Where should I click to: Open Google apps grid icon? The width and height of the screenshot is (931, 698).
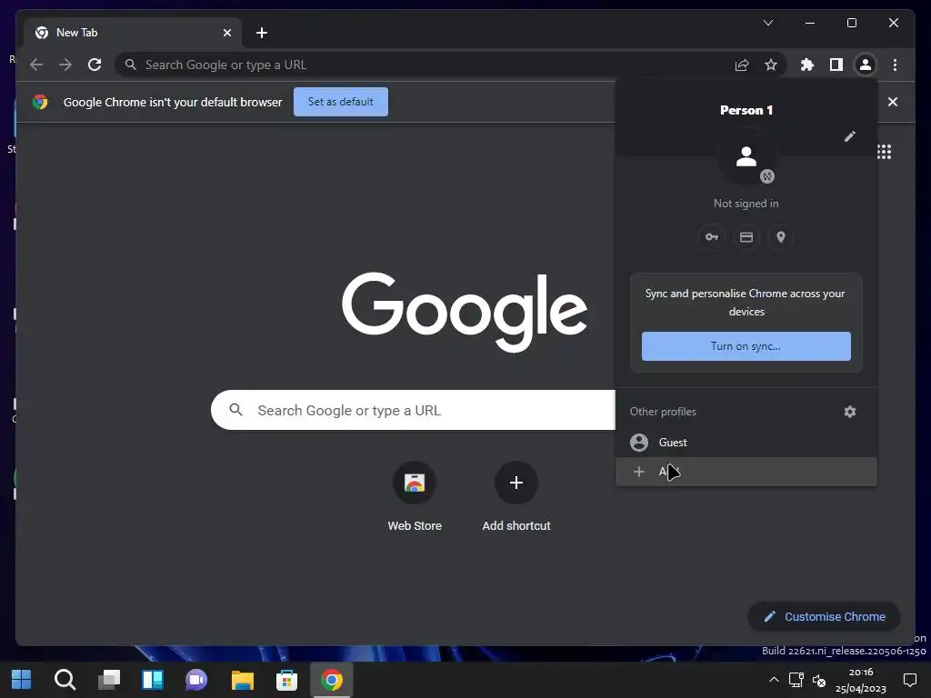(884, 152)
